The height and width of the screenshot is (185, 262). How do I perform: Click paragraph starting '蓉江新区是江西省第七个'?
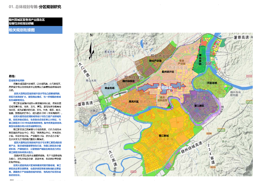click(x=35, y=134)
